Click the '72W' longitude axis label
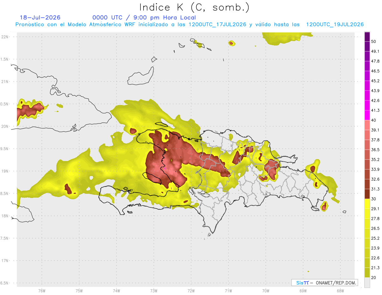 (x=191, y=291)
